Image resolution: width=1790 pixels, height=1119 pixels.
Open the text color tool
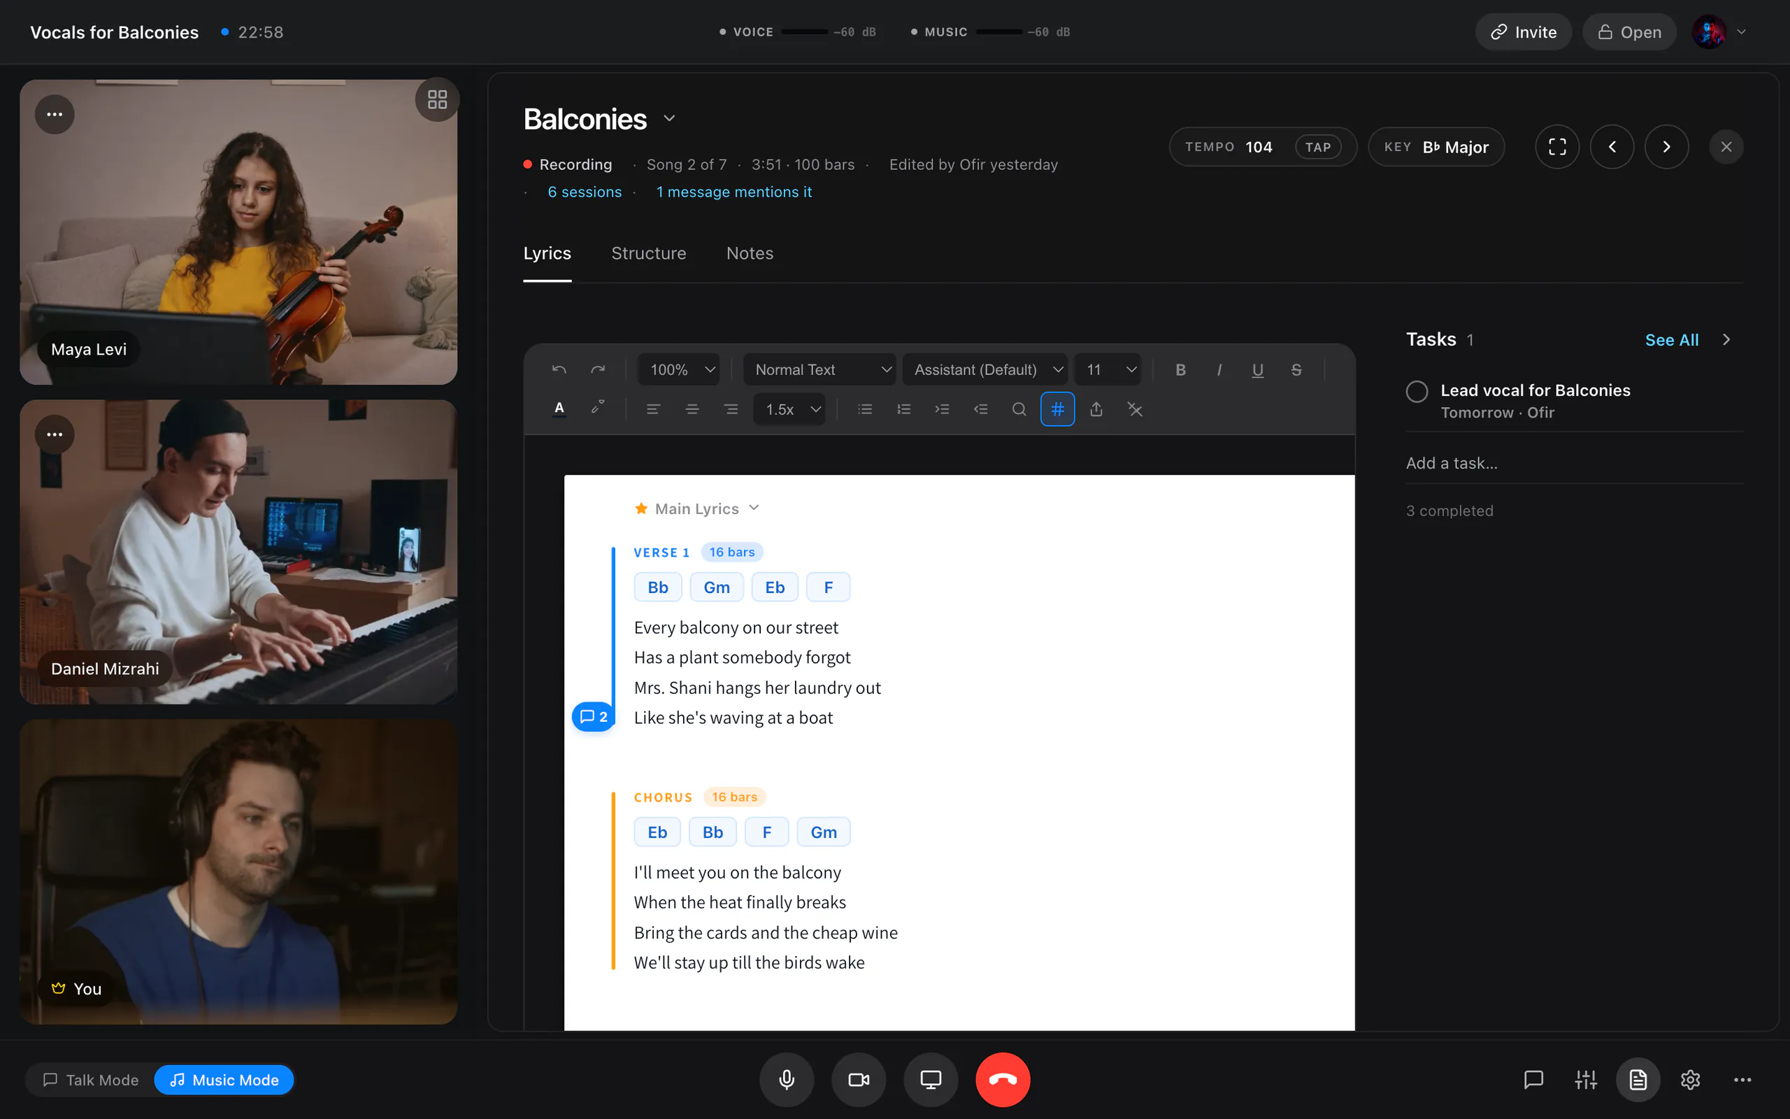[x=559, y=408]
